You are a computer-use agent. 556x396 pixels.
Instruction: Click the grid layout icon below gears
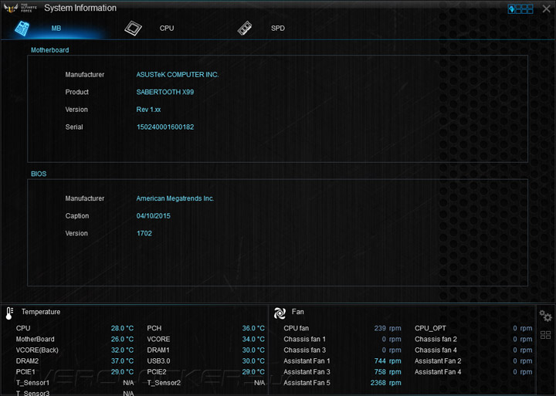545,335
